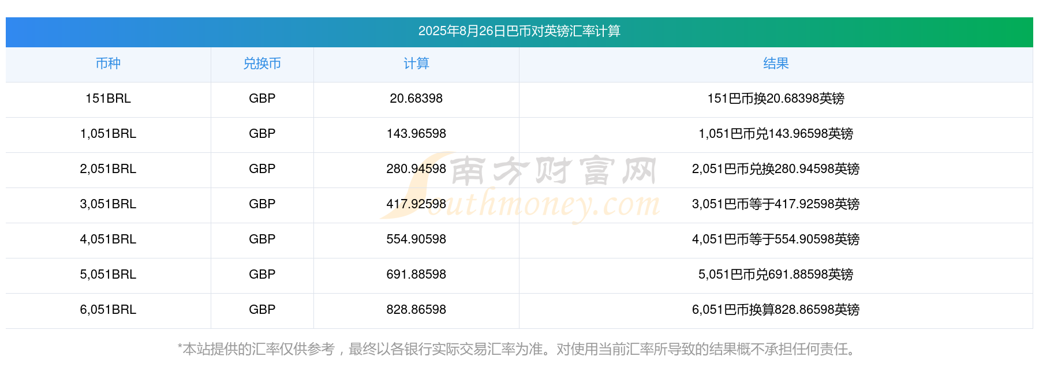The image size is (1039, 375).
Task: Click GBP in the 4,051BRL row
Action: 262,239
